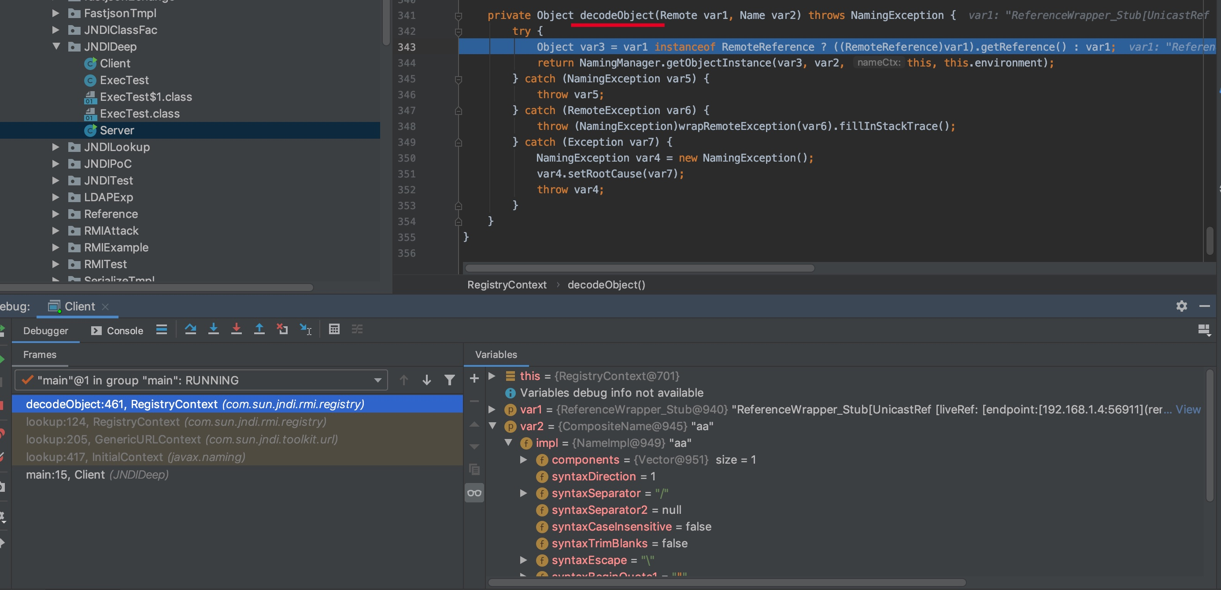Add a new watch with plus icon
1221x590 pixels.
click(474, 378)
